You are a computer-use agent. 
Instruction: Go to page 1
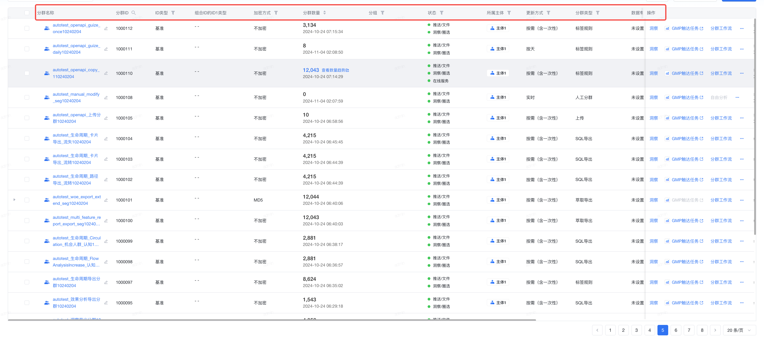click(610, 330)
